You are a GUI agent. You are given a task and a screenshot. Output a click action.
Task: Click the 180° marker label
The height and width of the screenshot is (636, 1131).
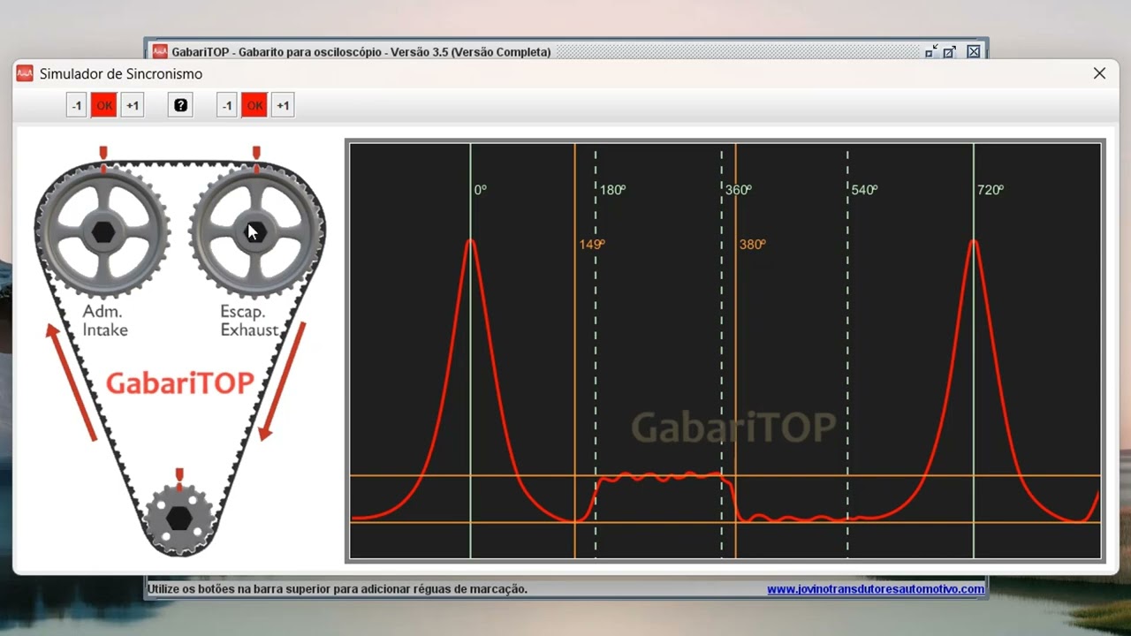[x=613, y=190]
